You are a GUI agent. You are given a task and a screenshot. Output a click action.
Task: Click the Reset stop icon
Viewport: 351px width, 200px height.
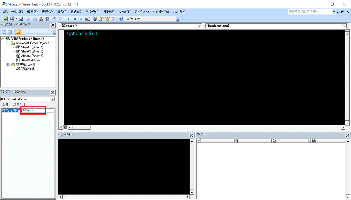coord(81,19)
